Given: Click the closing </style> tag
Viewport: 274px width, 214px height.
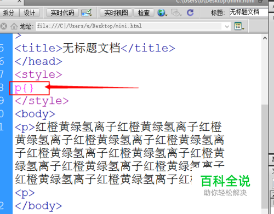Looking at the screenshot, I should coord(42,101).
